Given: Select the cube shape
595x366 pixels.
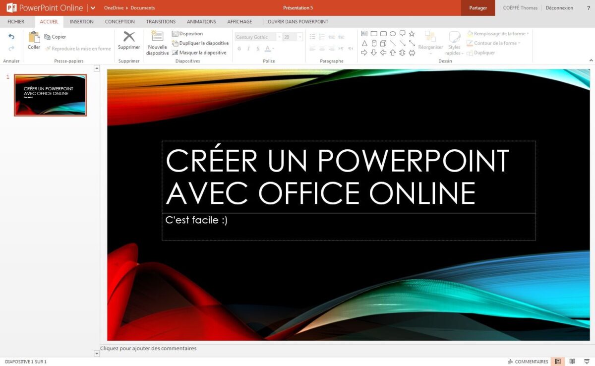Looking at the screenshot, I should click(383, 43).
